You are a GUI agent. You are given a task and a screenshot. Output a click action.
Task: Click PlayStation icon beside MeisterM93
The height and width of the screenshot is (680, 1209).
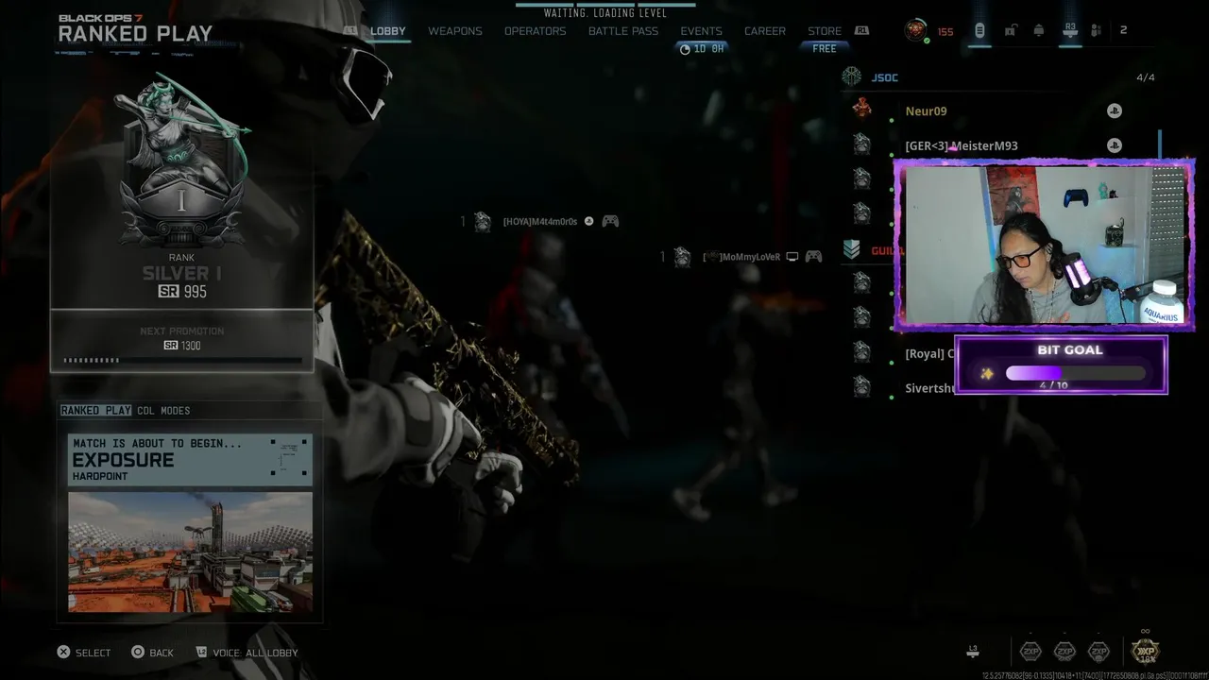[x=1115, y=145]
